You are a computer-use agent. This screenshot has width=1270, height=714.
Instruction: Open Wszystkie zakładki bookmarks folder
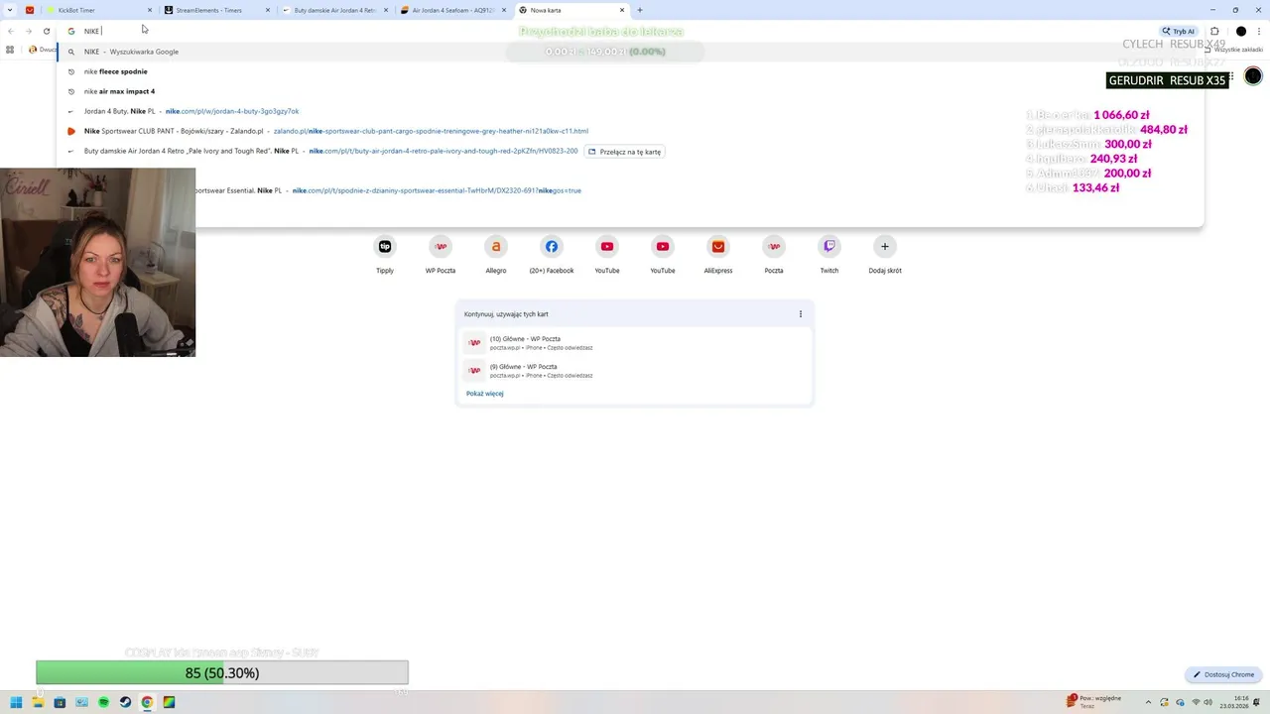pyautogui.click(x=1234, y=50)
